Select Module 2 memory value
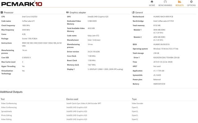198x123 pixels. 159,39
